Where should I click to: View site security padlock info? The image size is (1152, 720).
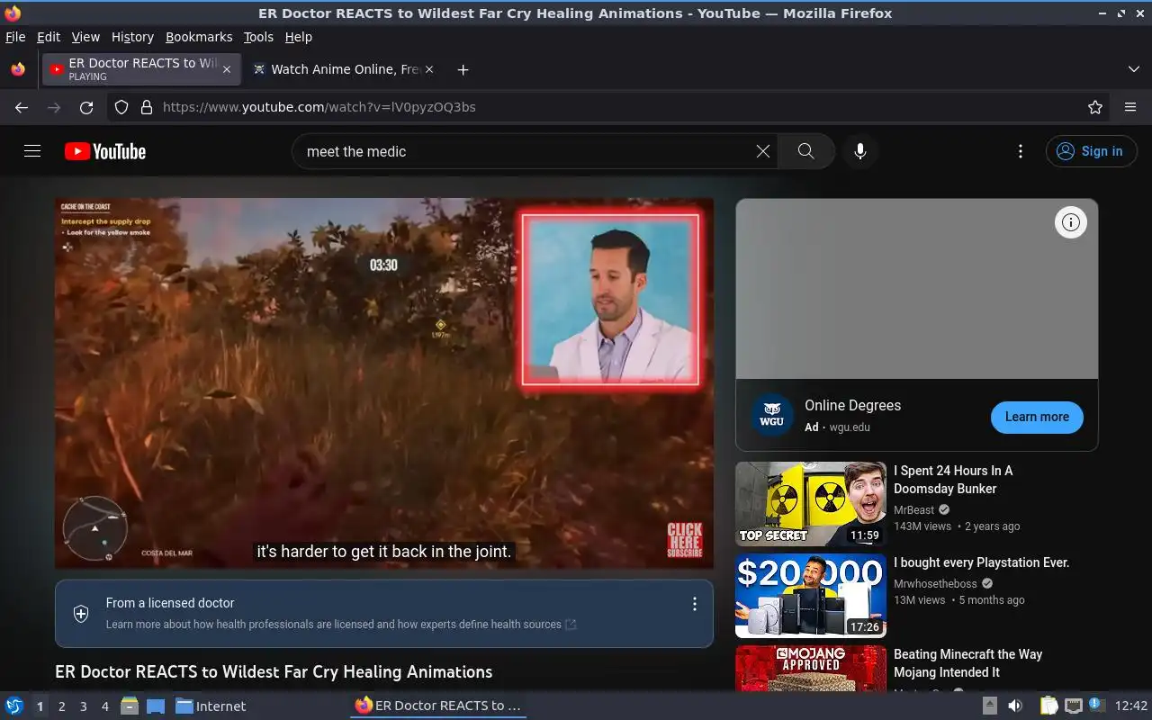(x=146, y=107)
